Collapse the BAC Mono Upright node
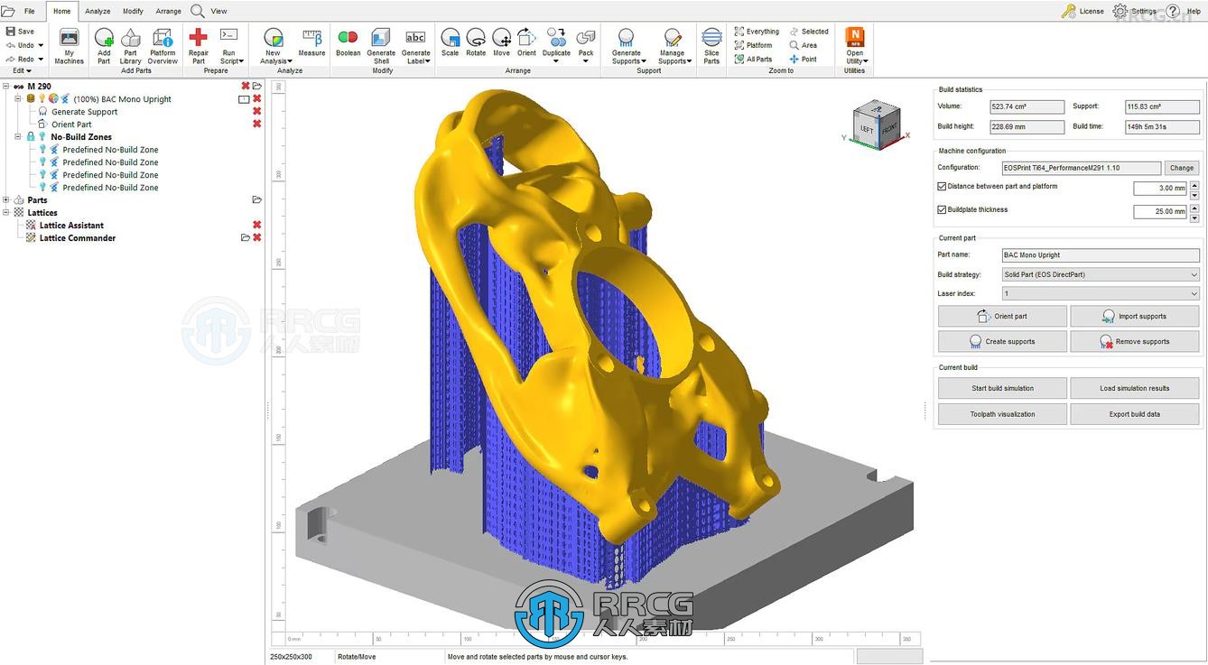This screenshot has height=665, width=1208. tap(18, 99)
